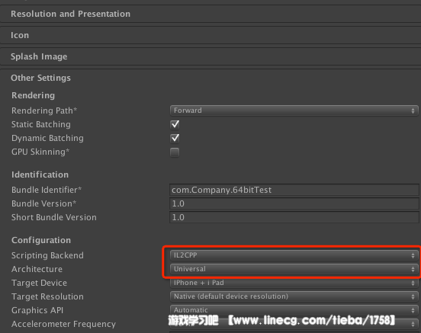
Task: Enable the GPU Skinning checkbox
Action: [x=175, y=152]
